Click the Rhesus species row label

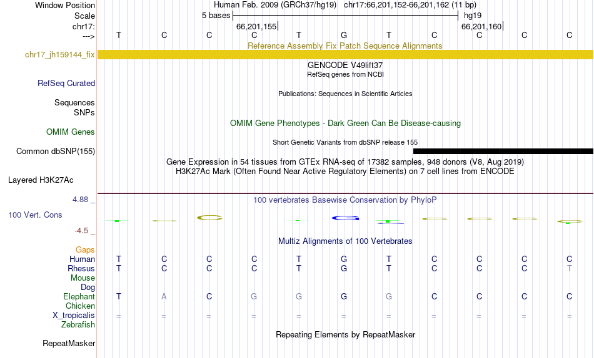coord(81,268)
